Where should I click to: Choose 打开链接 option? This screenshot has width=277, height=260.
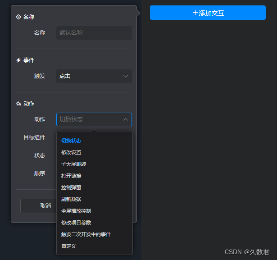pos(71,176)
